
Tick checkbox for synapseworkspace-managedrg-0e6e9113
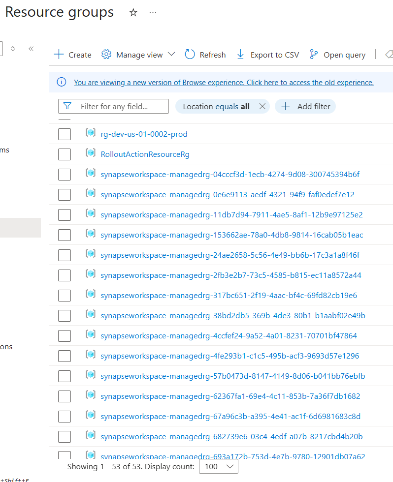pyautogui.click(x=65, y=195)
